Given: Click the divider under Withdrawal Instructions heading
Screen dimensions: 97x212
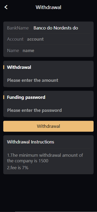Looking at the screenshot, I should pyautogui.click(x=48, y=148).
